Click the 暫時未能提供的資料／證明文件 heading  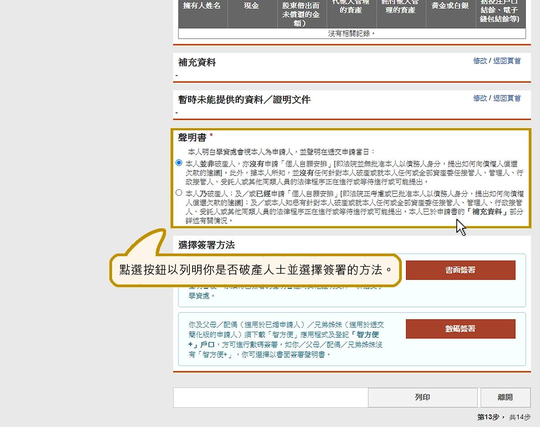click(x=244, y=100)
